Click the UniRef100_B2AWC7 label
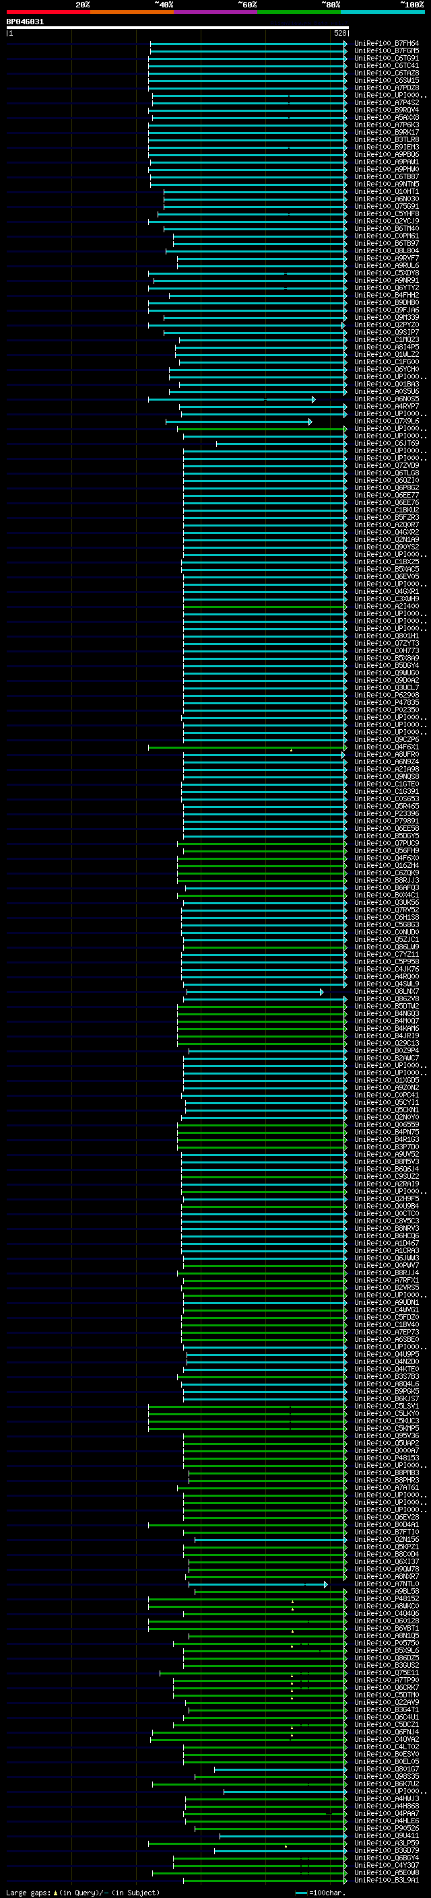431x1898 pixels. pos(386,1059)
